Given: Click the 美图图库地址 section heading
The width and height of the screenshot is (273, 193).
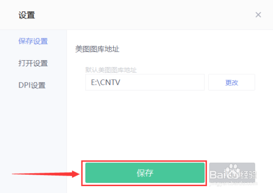Looking at the screenshot, I should pos(97,49).
